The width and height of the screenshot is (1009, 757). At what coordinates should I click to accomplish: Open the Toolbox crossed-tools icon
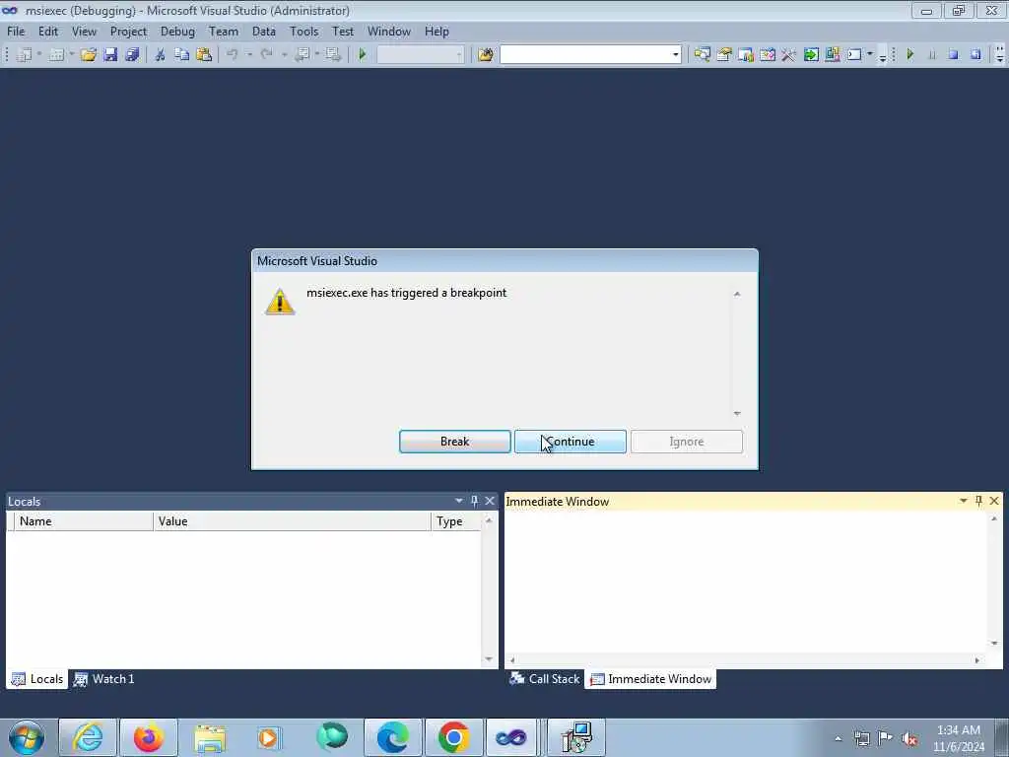(788, 55)
